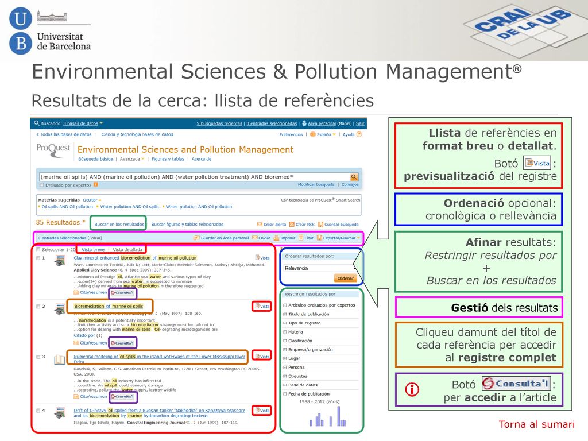Viewport: 588px width, 441px height.
Task: Open Clay mineral-enhanced bioremediation article title
Action: pyautogui.click(x=135, y=258)
